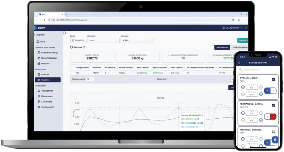Uncheck FERNANDEZ, DANIEL checkbox
Image resolution: width=284 pixels, height=152 pixels.
(274, 105)
